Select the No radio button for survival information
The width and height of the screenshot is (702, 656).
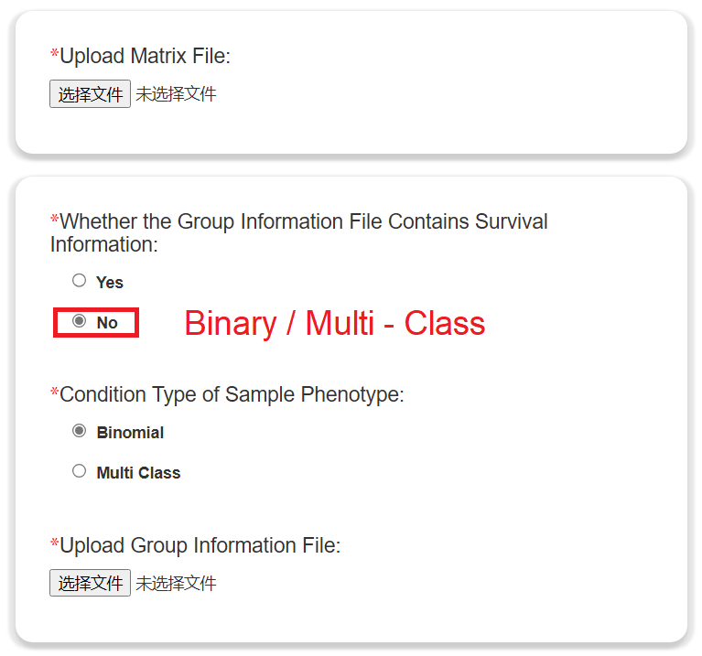coord(80,321)
